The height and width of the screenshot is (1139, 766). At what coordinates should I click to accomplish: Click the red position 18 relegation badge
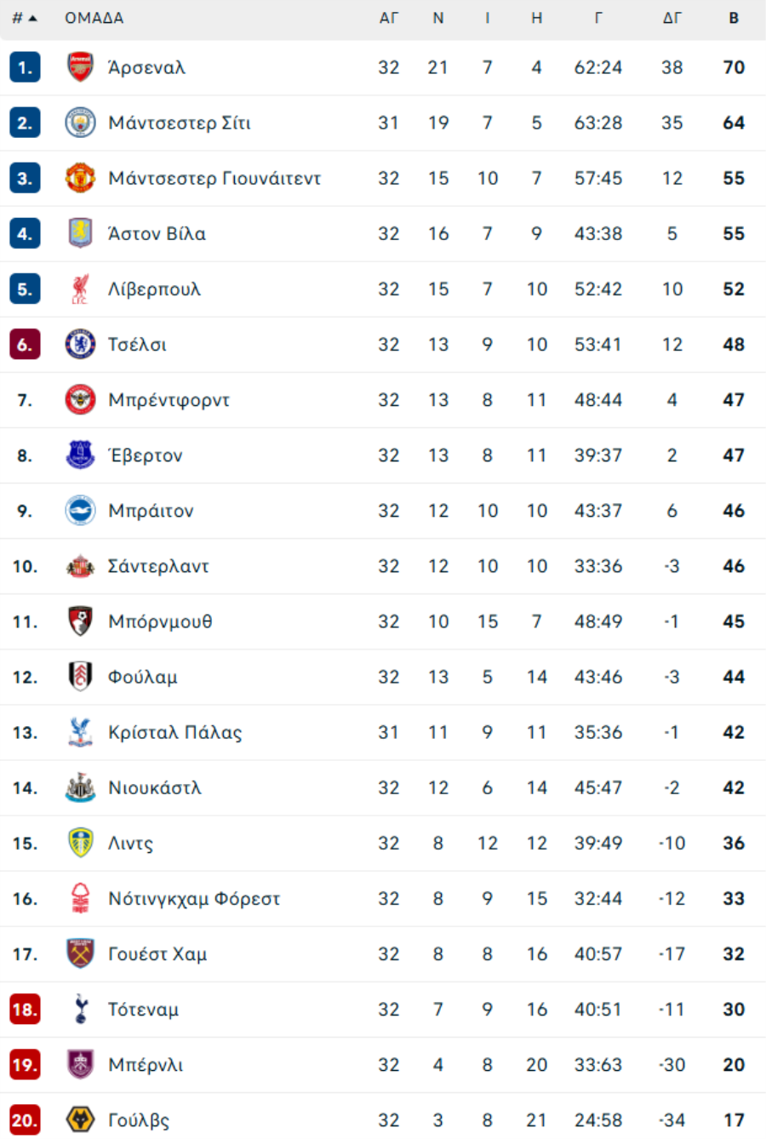tap(25, 1010)
